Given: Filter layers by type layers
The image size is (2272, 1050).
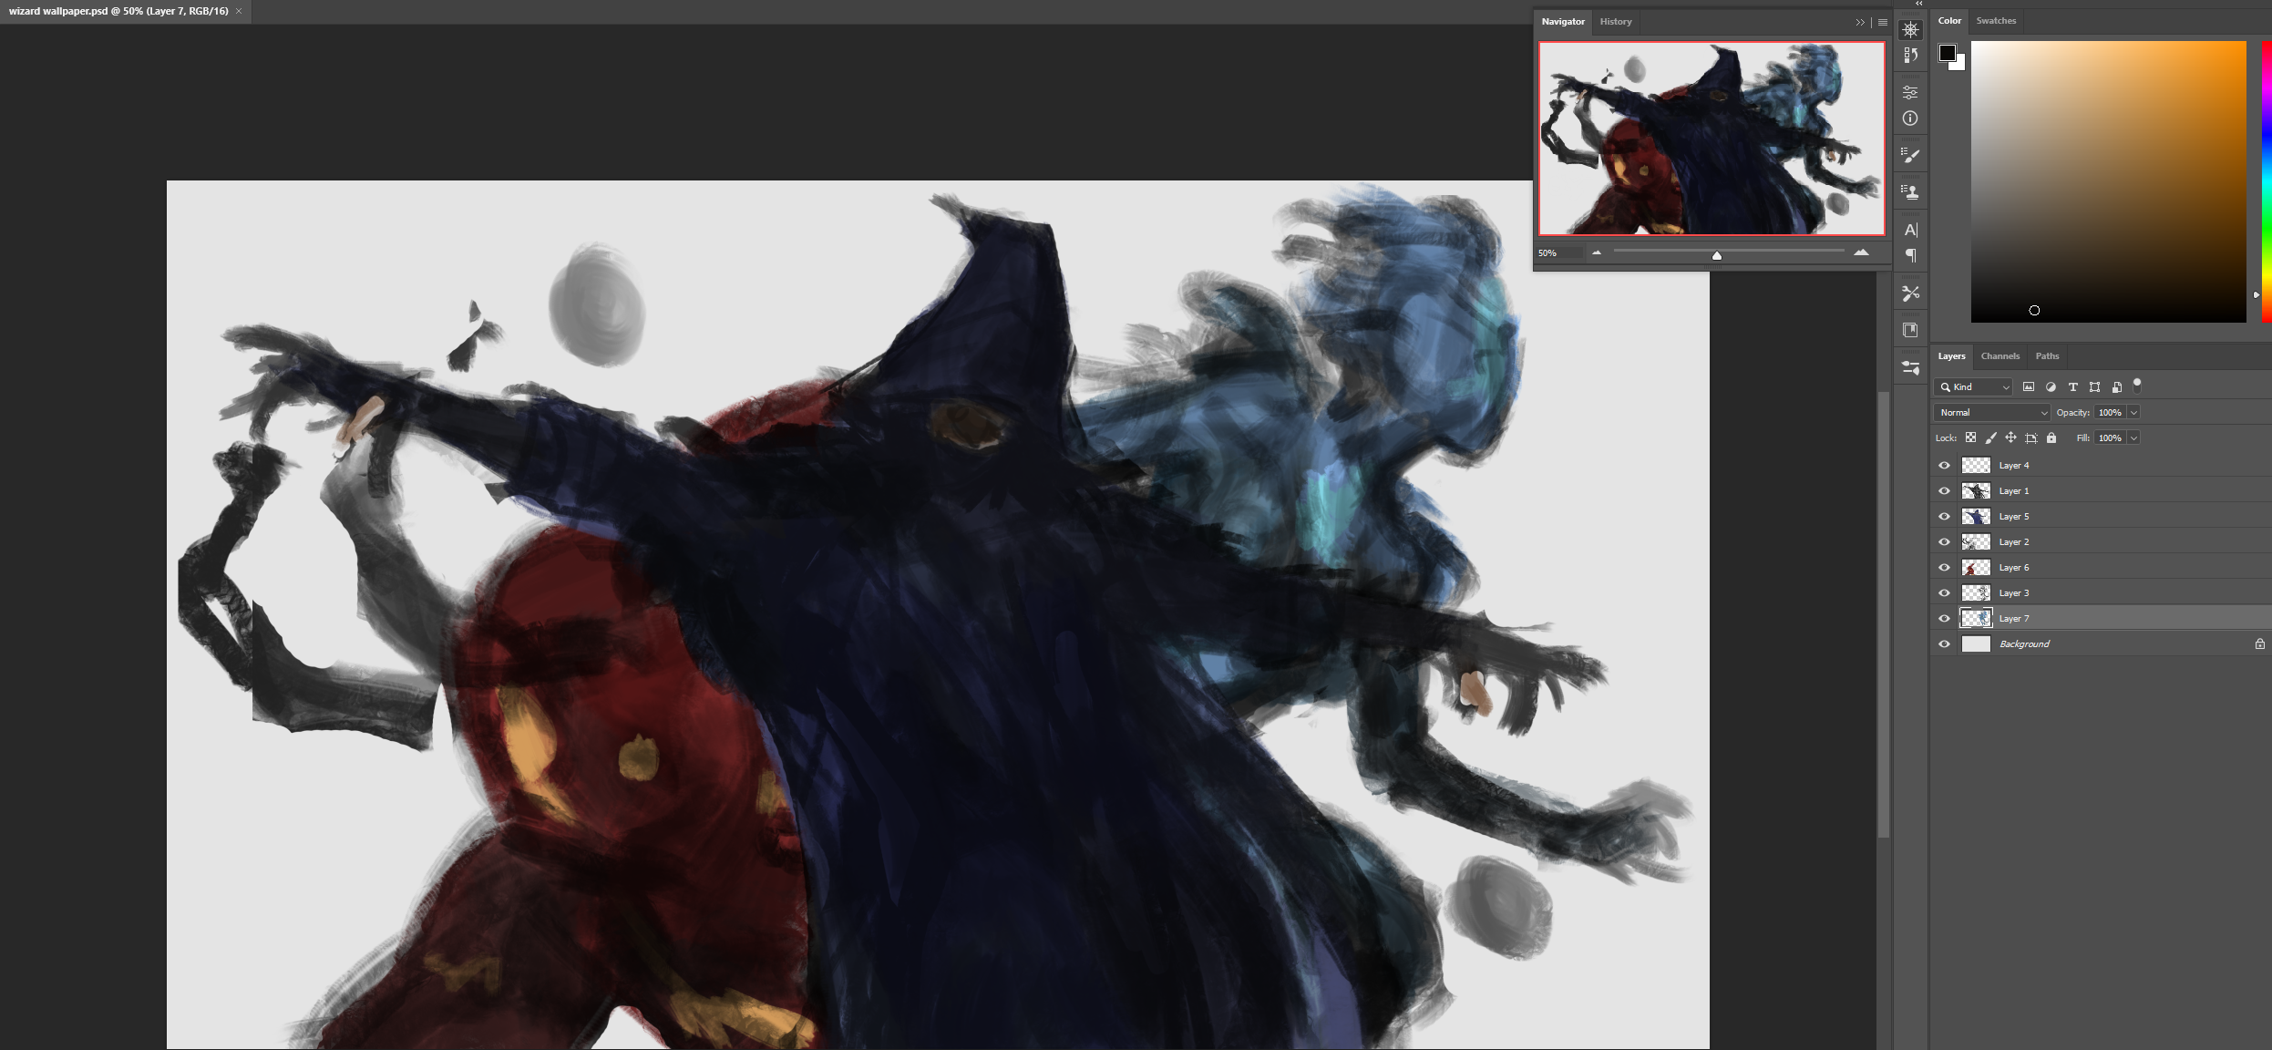Looking at the screenshot, I should [2072, 387].
